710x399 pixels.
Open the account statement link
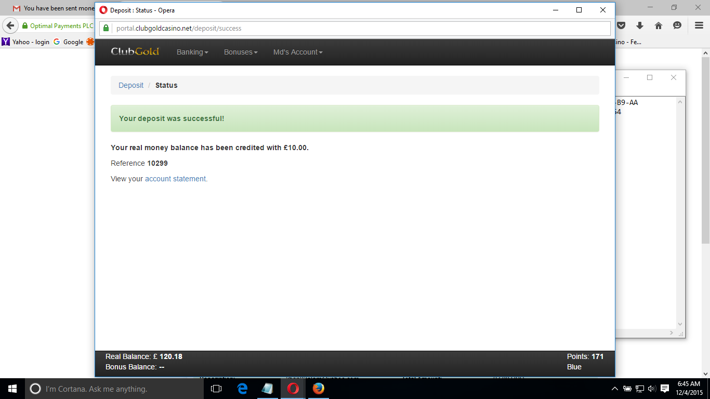point(176,179)
